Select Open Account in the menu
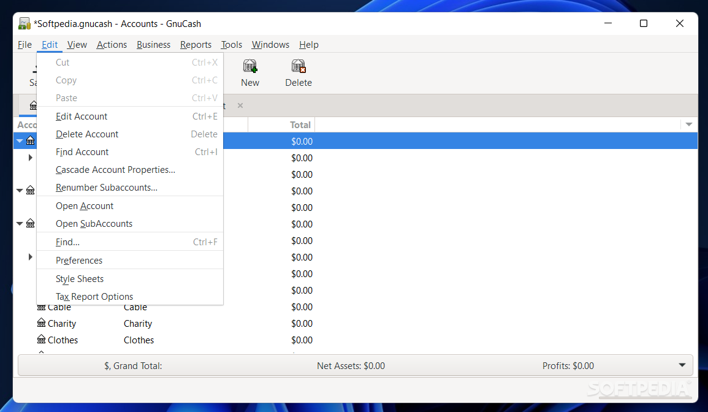 pyautogui.click(x=130, y=206)
